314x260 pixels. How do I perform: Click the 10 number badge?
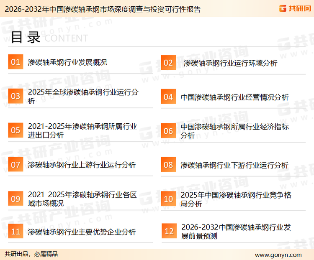point(168,199)
